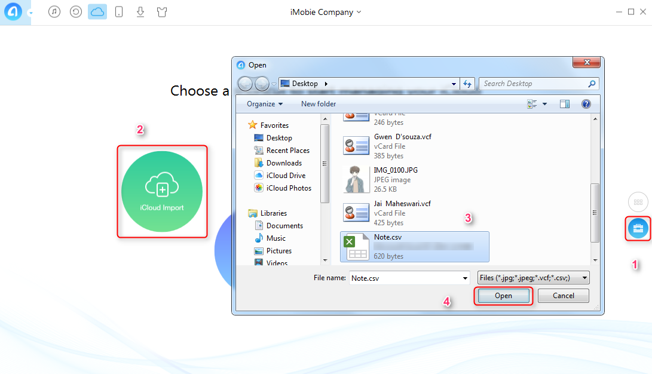Image resolution: width=652 pixels, height=374 pixels.
Task: Open the backup restore clock icon
Action: coord(76,11)
